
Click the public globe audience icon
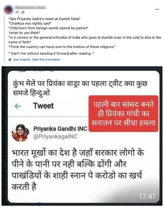click(x=23, y=12)
